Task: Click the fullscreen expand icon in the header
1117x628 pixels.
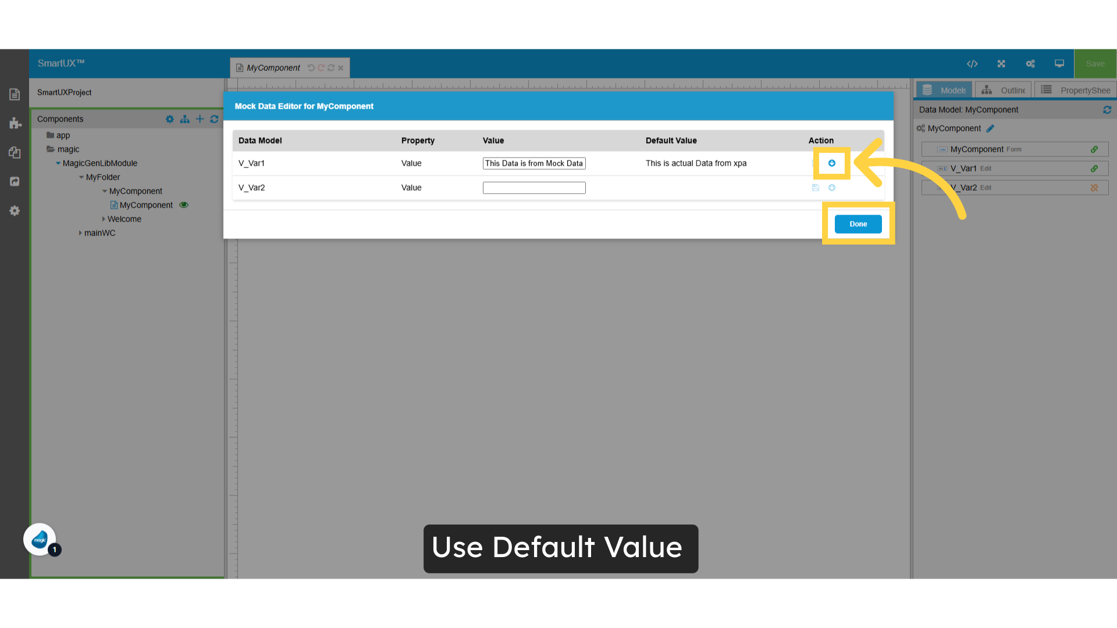Action: tap(1001, 63)
